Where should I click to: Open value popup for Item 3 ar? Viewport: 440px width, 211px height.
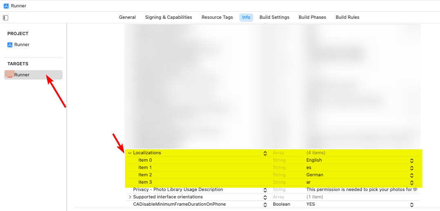pos(412,182)
